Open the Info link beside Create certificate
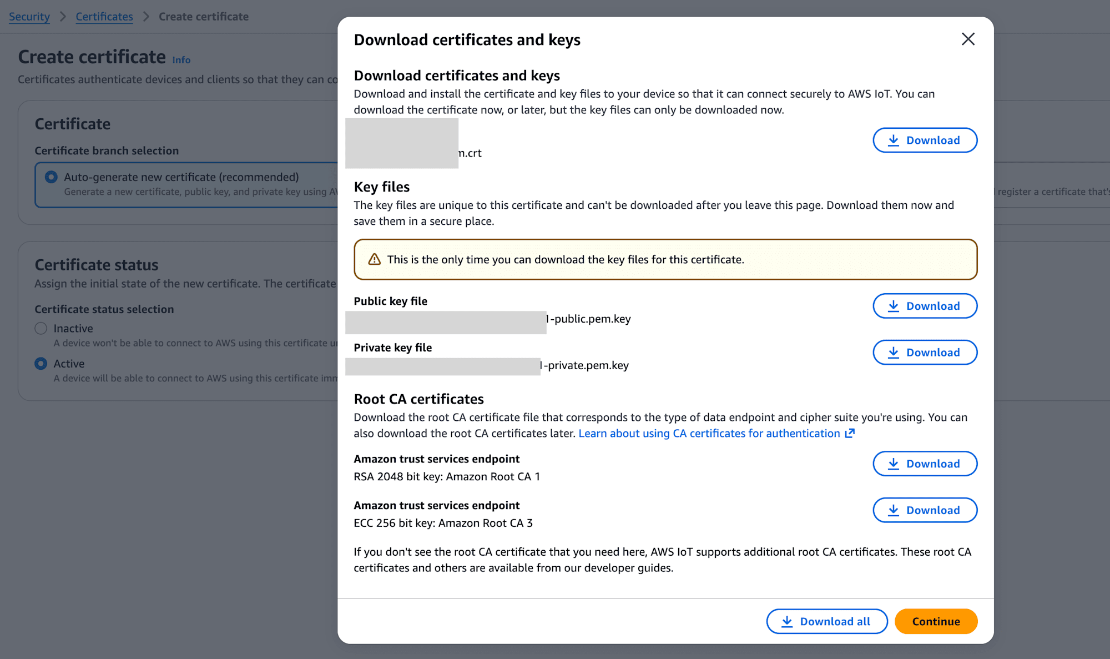 181,60
